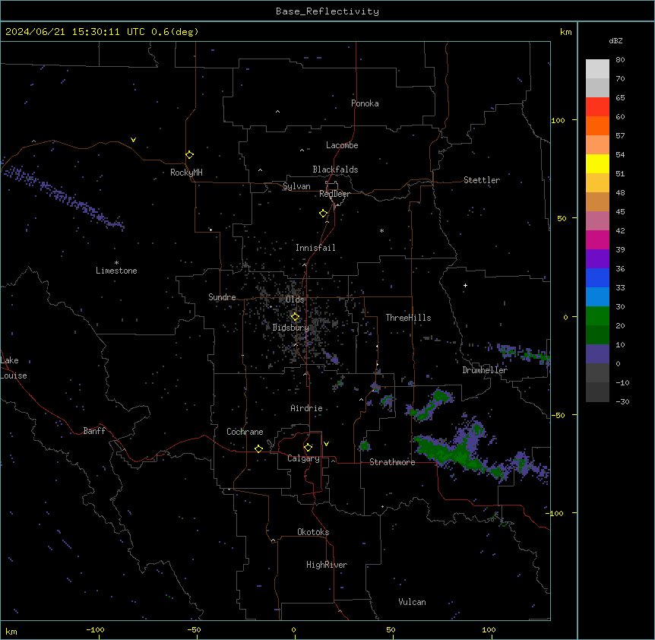Click the yellow diamond marker under Olds
Image resolution: width=655 pixels, height=640 pixels.
pos(295,317)
